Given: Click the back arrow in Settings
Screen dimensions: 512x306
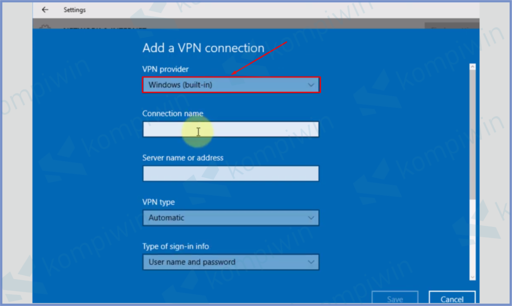Looking at the screenshot, I should pyautogui.click(x=45, y=10).
